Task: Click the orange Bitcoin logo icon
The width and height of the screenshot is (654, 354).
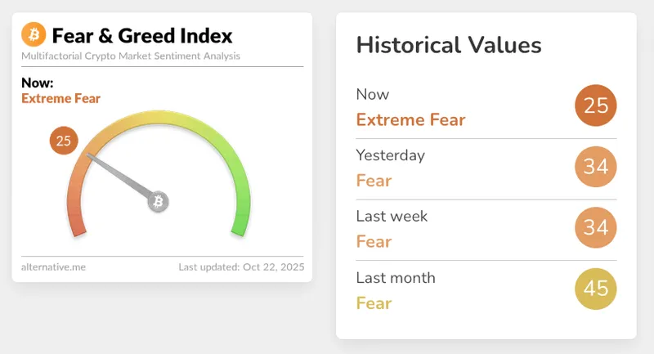Action: (34, 34)
